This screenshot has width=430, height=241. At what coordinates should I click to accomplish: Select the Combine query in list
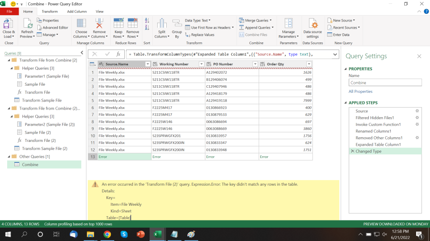pyautogui.click(x=44, y=164)
